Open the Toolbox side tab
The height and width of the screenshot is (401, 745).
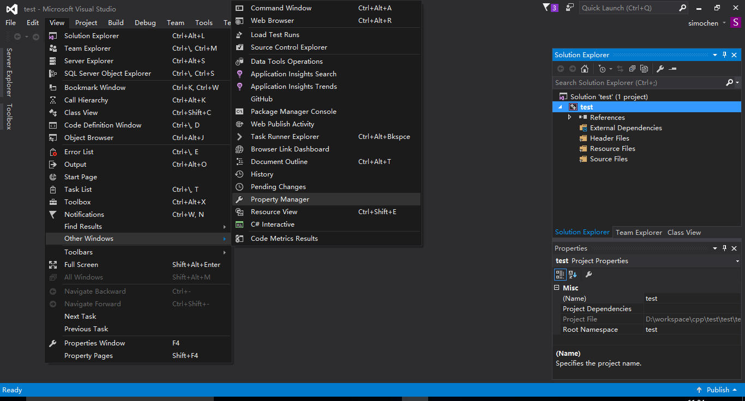[x=8, y=117]
